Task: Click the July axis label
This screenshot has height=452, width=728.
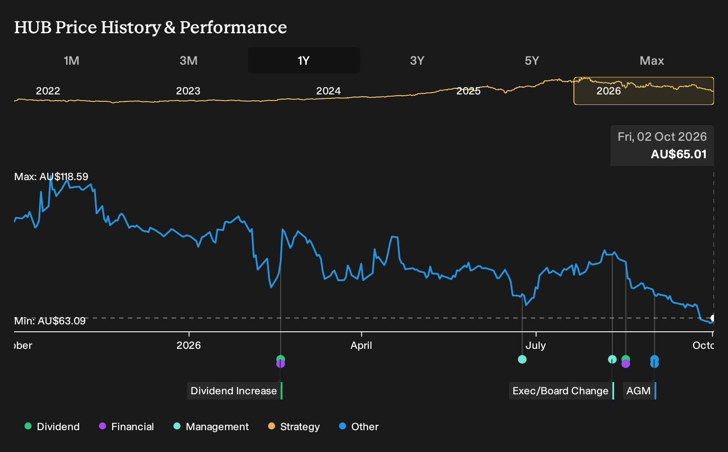Action: 536,345
